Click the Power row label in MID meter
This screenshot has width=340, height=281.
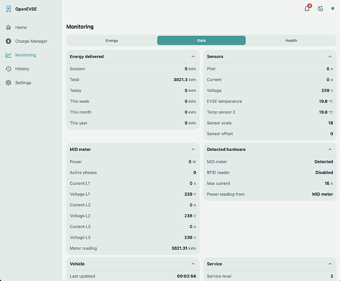(x=76, y=162)
